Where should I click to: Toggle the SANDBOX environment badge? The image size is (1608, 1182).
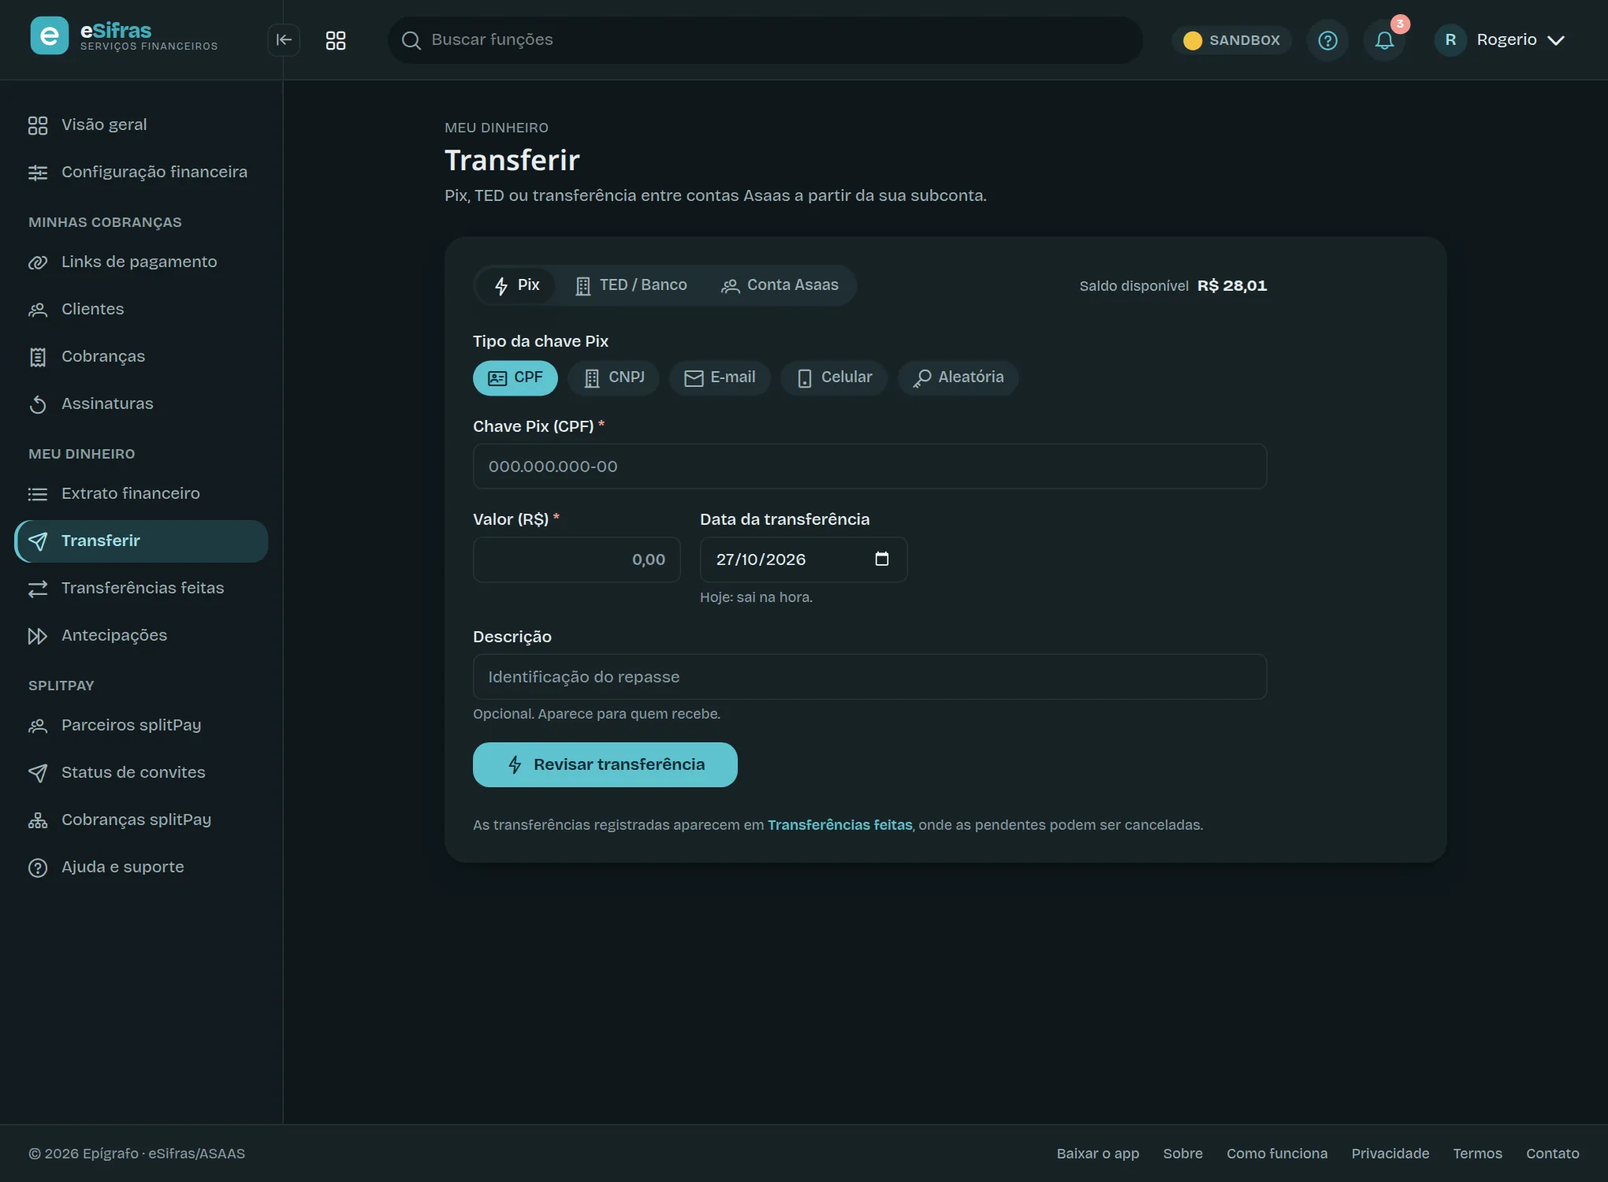coord(1232,40)
